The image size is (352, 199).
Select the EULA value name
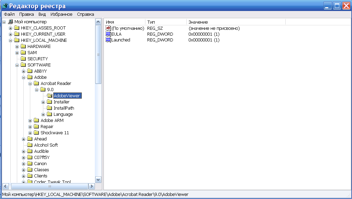pyautogui.click(x=116, y=34)
